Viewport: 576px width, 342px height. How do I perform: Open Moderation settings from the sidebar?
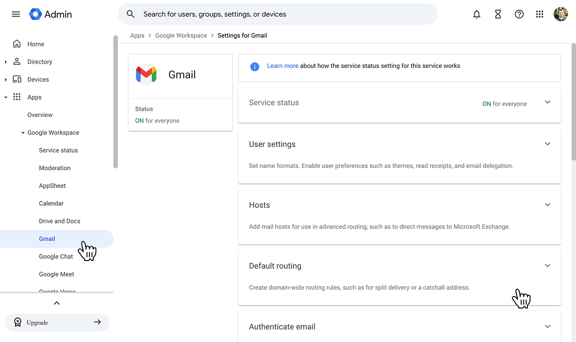[54, 168]
